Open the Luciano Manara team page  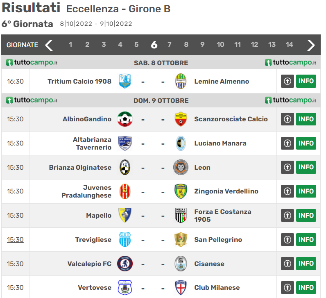coord(220,143)
